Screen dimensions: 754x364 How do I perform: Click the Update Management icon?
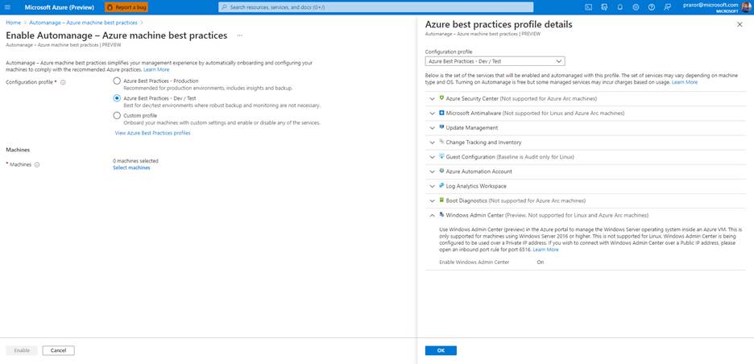441,127
